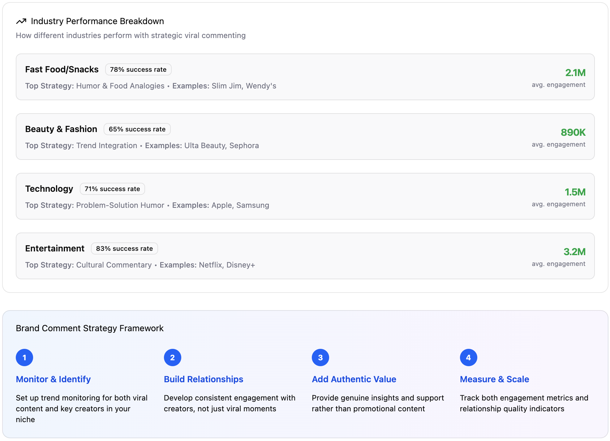The height and width of the screenshot is (441, 610).
Task: Click the 83% success rate badge
Action: [124, 249]
